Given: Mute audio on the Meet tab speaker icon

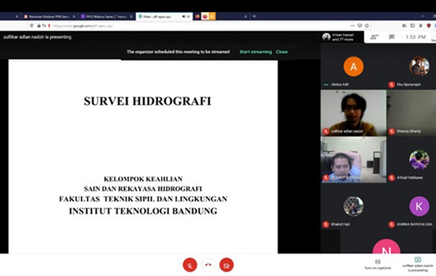Looking at the screenshot, I should [x=184, y=17].
